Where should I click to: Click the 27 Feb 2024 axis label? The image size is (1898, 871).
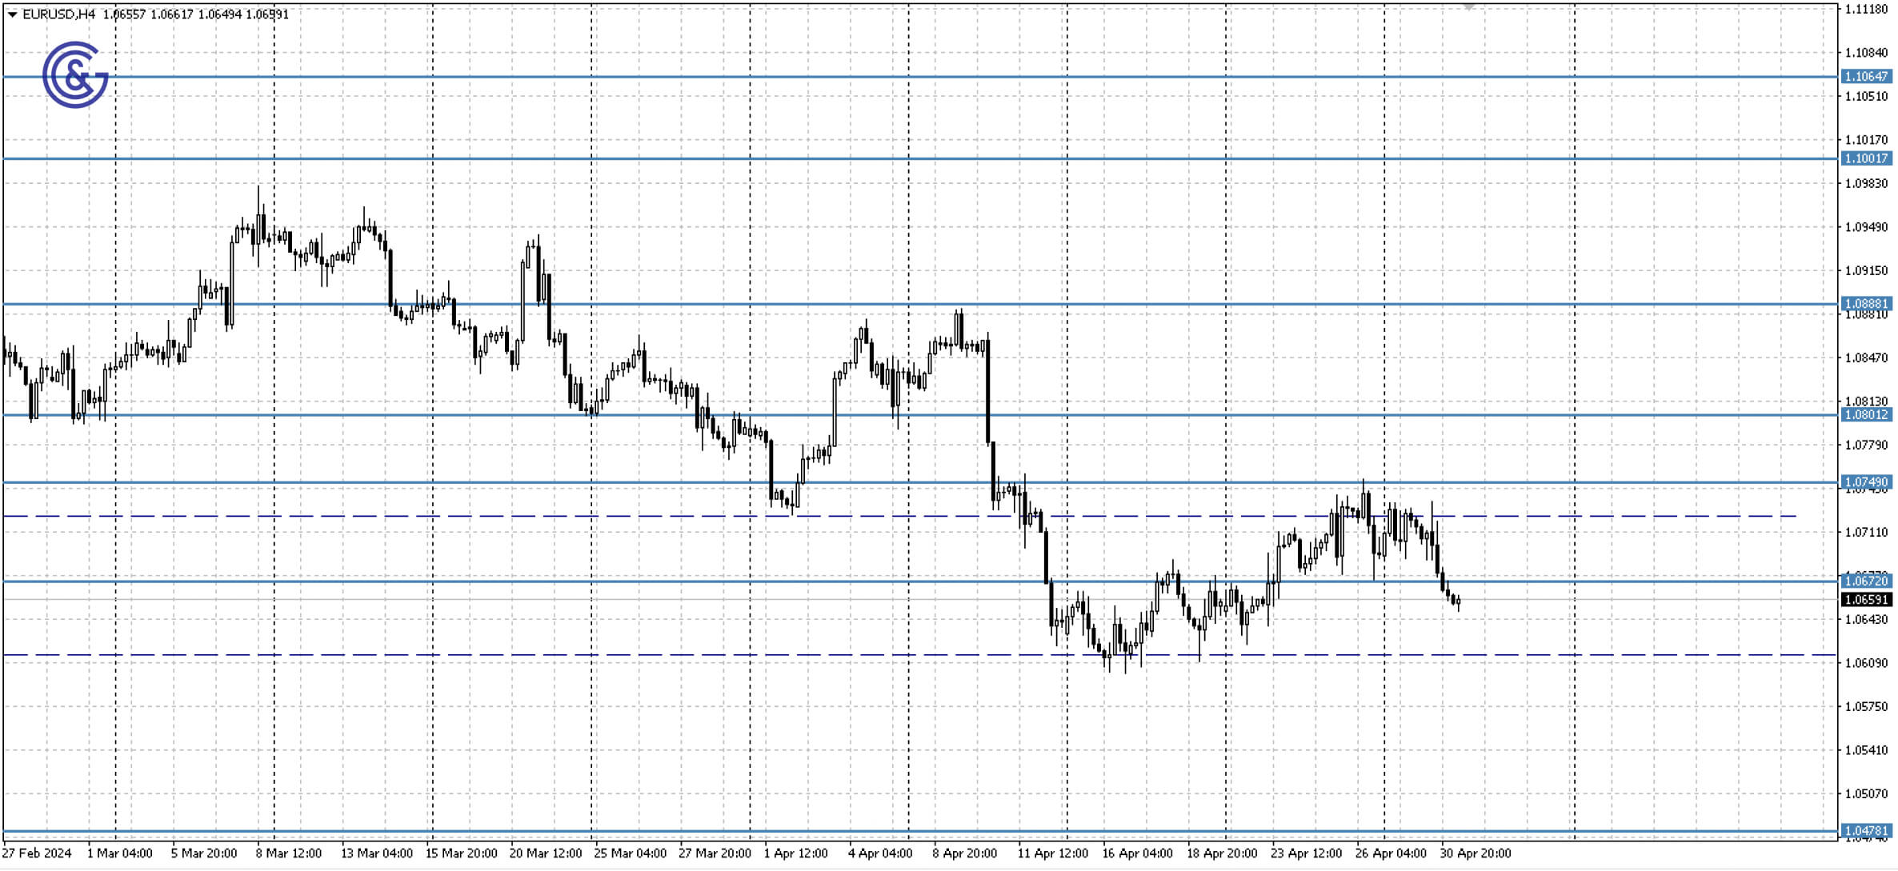coord(38,853)
